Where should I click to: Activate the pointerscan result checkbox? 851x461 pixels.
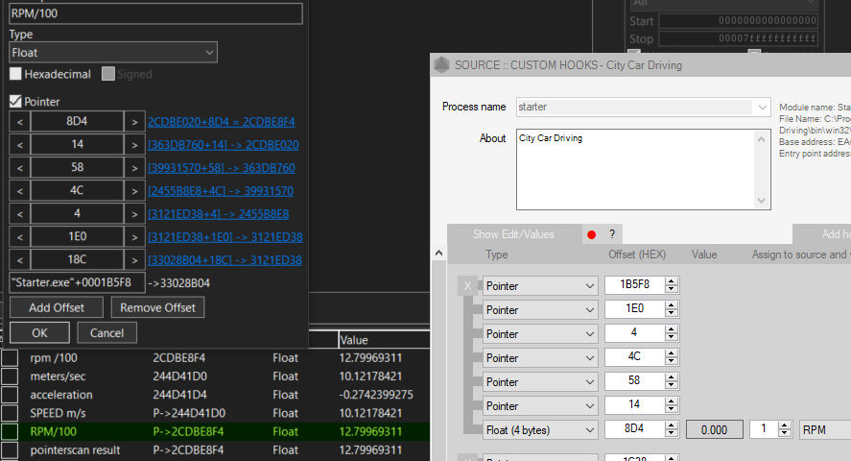[10, 450]
